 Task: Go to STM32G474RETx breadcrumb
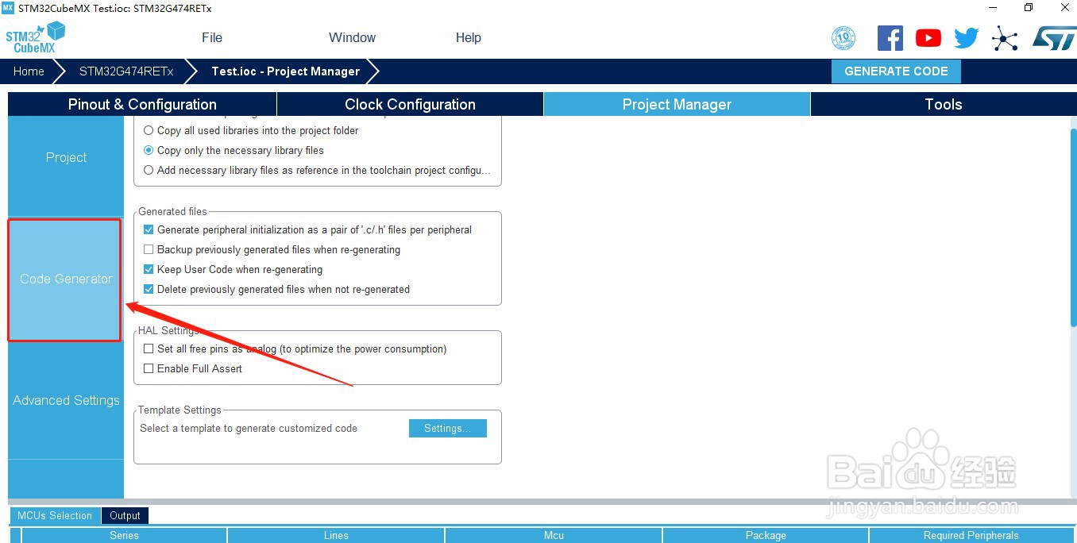click(126, 71)
